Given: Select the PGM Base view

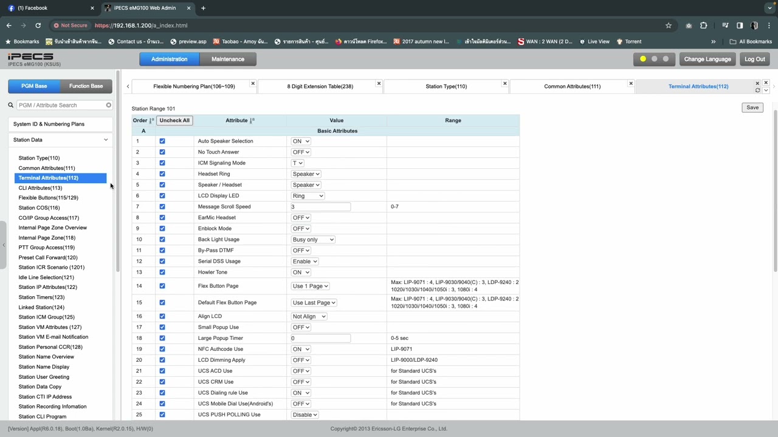Looking at the screenshot, I should click(x=34, y=86).
